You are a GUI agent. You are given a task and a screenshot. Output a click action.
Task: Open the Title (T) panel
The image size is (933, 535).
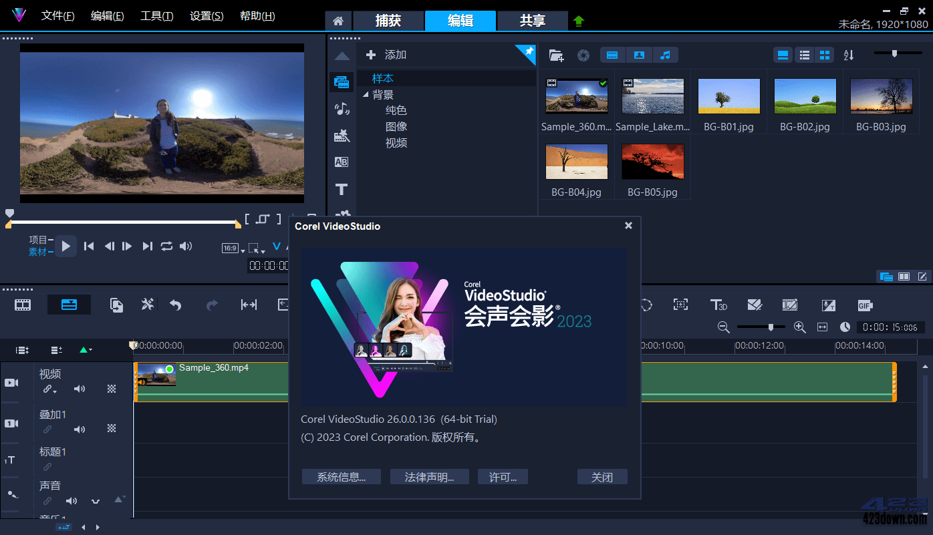[x=342, y=189]
